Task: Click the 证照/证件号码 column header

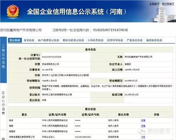Action: pyautogui.click(x=90, y=115)
